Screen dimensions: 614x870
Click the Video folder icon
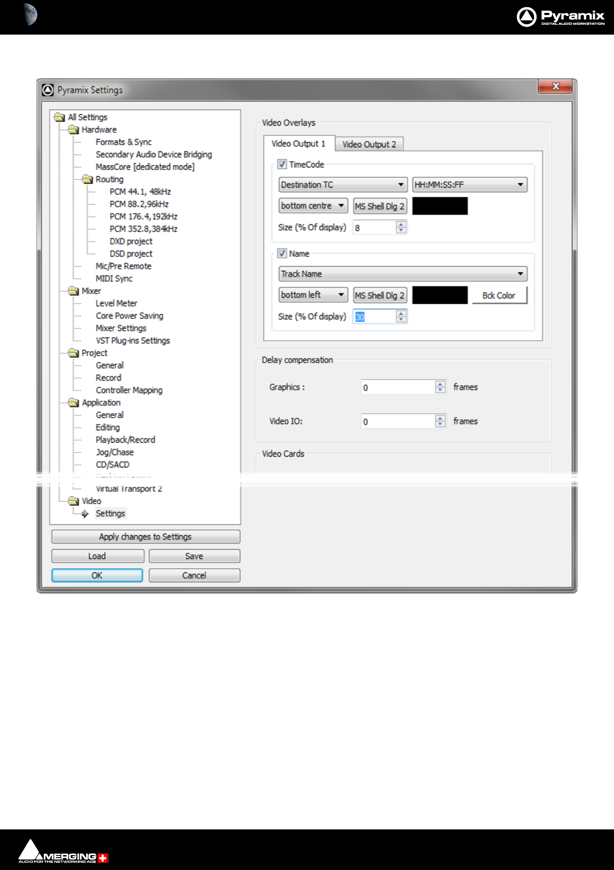pos(73,501)
